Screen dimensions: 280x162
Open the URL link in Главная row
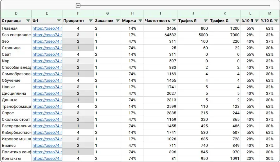47,28
